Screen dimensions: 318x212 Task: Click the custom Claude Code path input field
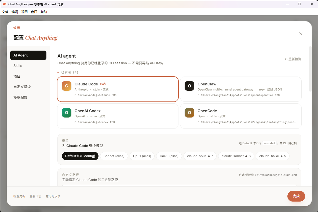point(179,185)
